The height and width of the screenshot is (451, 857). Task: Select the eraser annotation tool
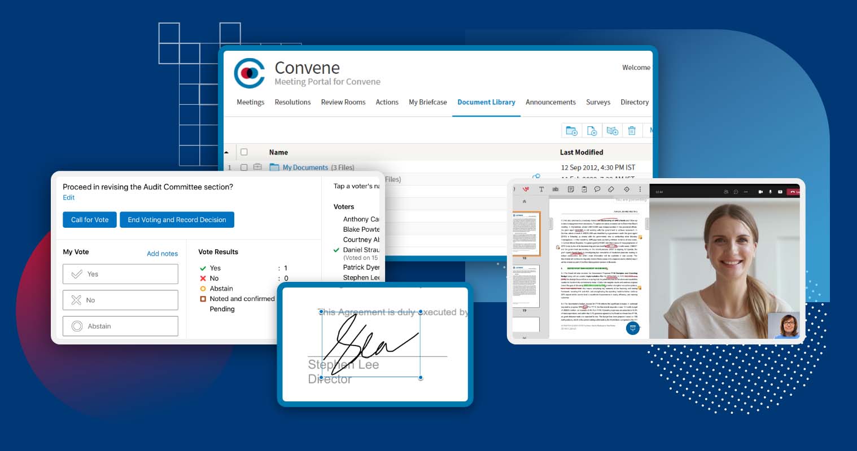coord(611,189)
